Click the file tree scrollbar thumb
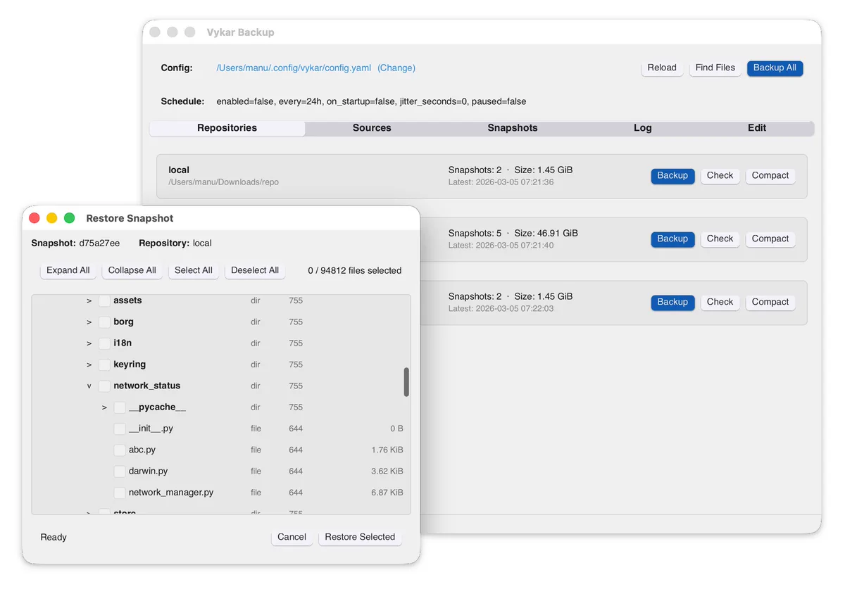Viewport: 845px width, 589px height. [406, 382]
